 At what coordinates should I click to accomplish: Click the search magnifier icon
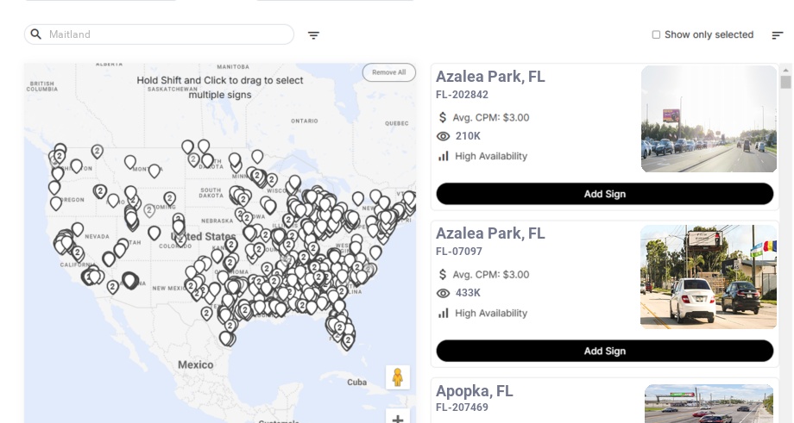36,34
